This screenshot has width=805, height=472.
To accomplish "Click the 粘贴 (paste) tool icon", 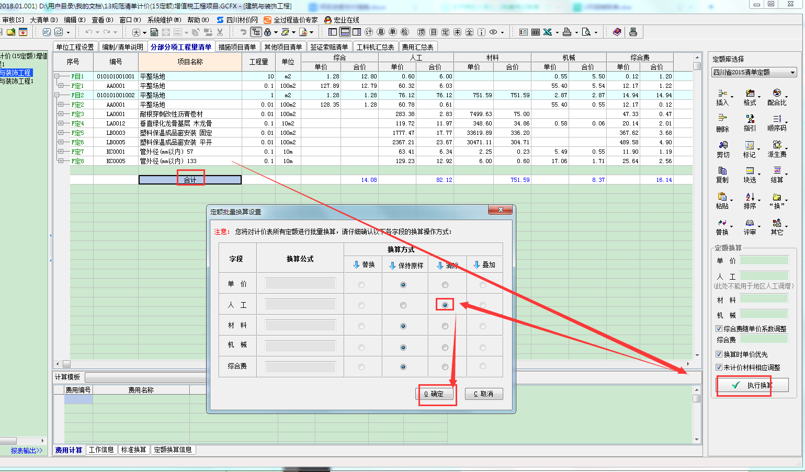I will pyautogui.click(x=722, y=197).
